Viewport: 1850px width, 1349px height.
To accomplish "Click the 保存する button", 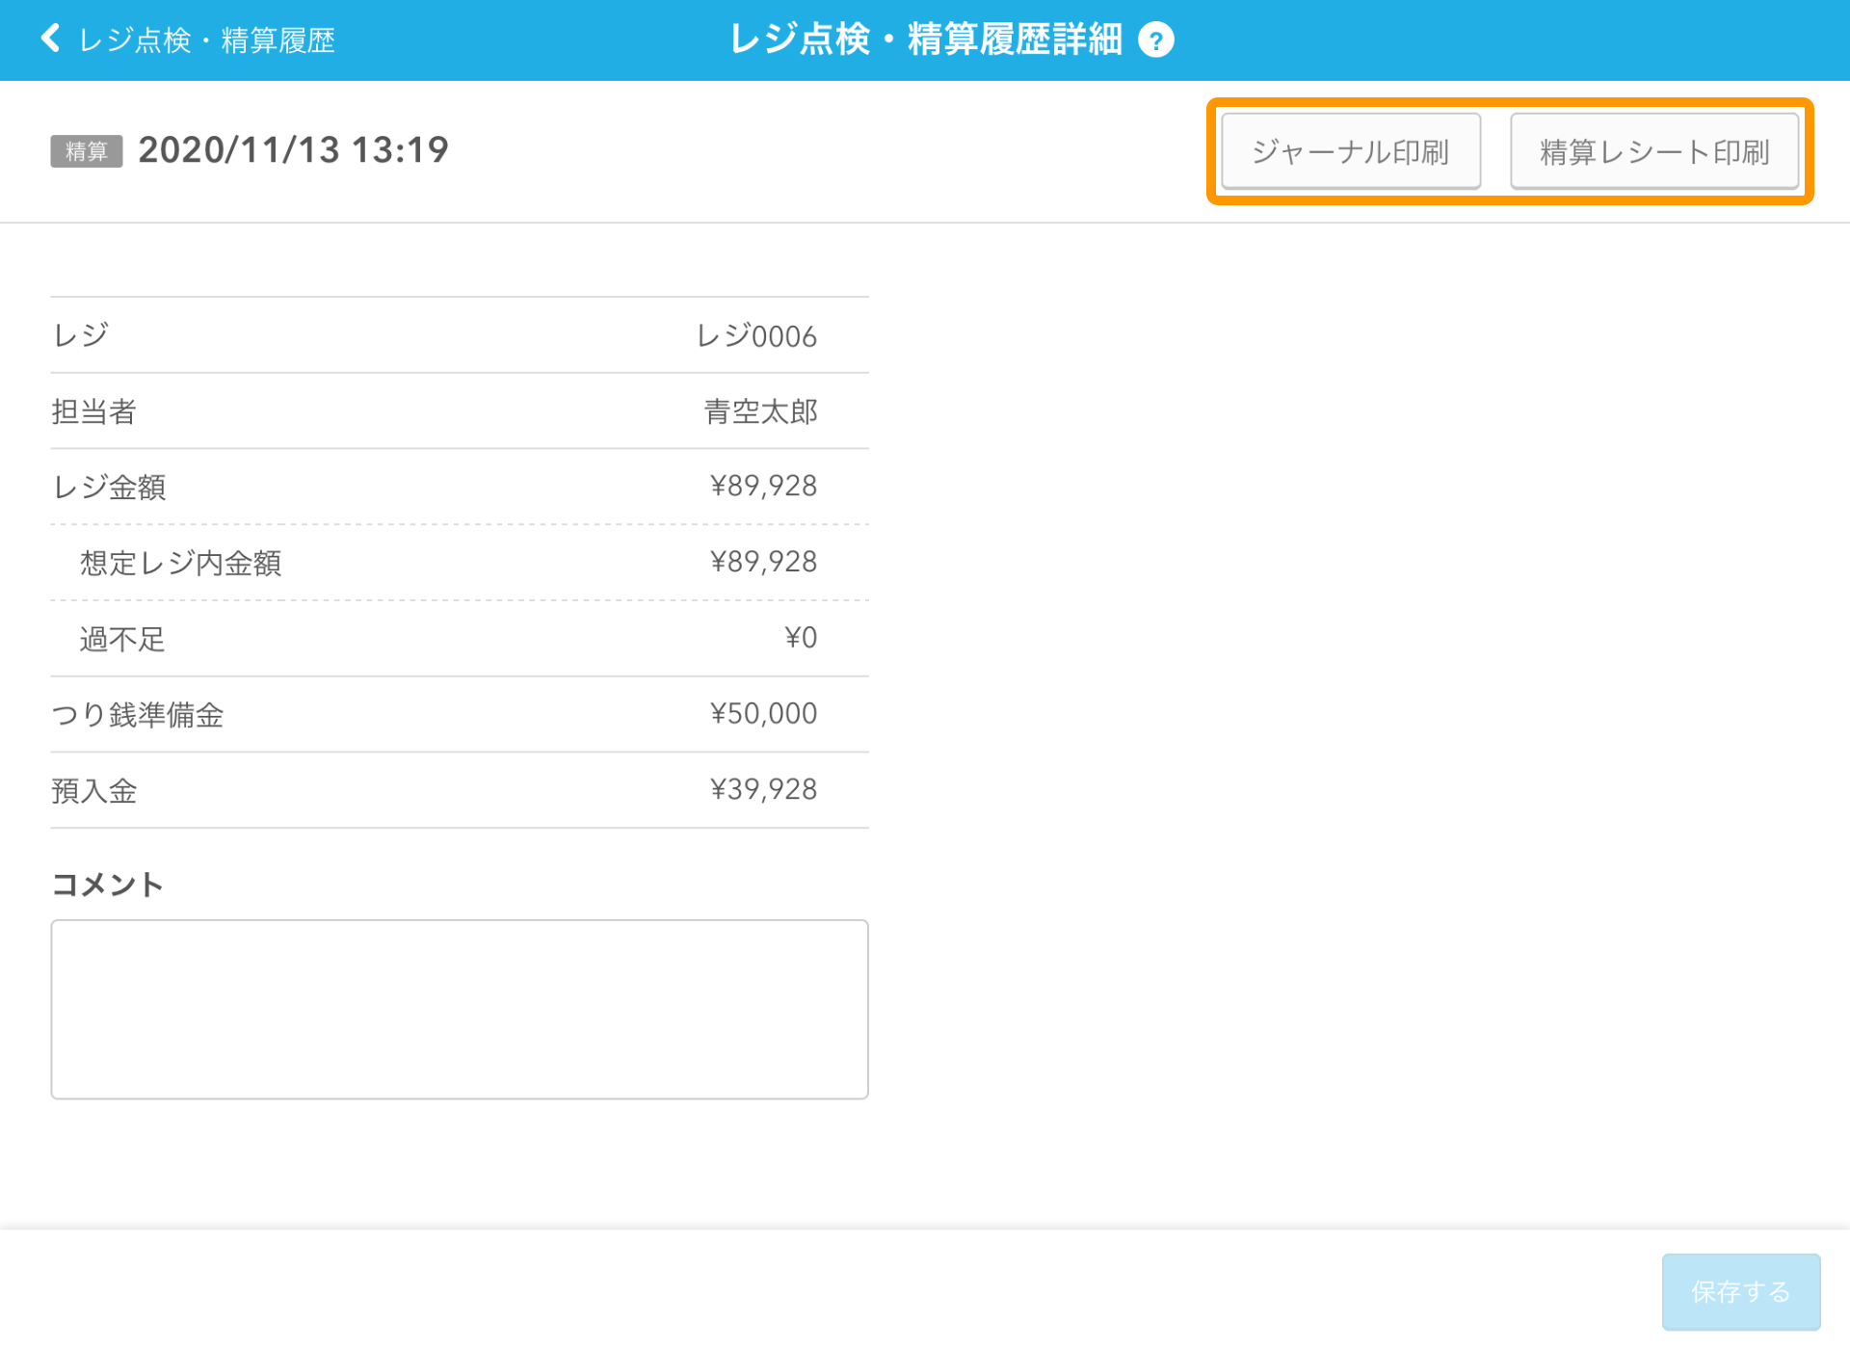I will [x=1740, y=1291].
